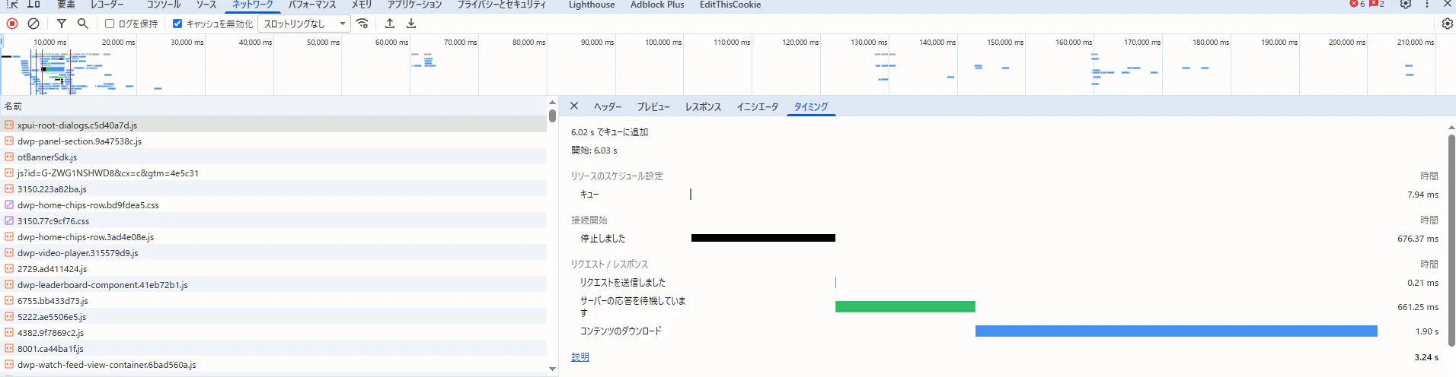Click the 名前 column header
The image size is (1456, 377).
[x=273, y=106]
